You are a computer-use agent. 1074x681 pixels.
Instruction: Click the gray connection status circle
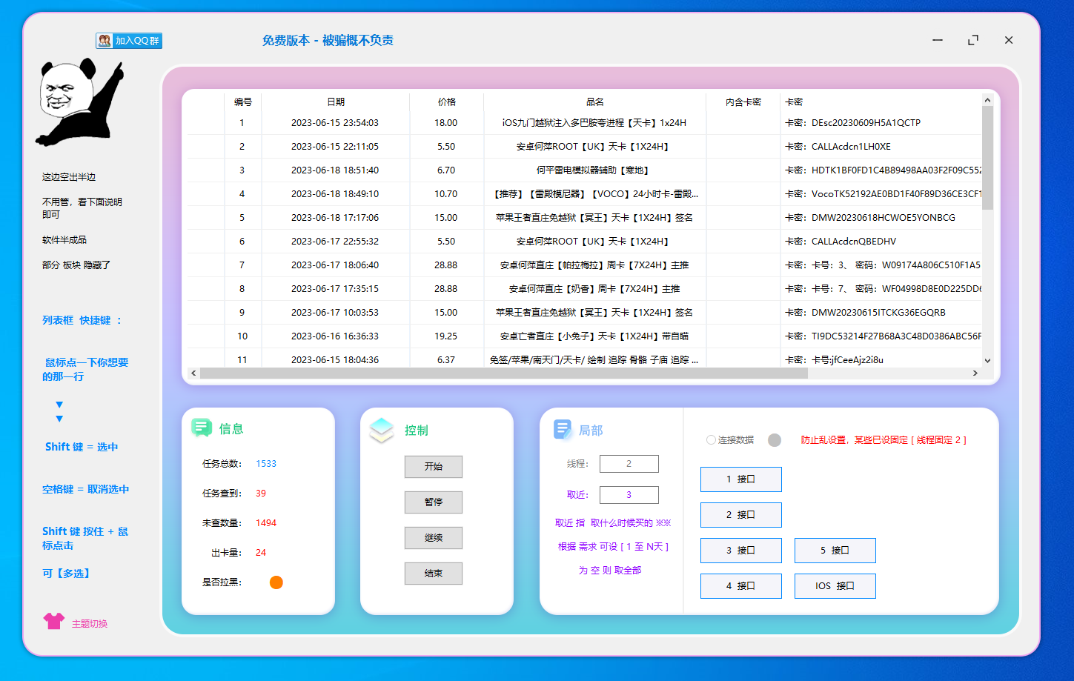point(775,440)
